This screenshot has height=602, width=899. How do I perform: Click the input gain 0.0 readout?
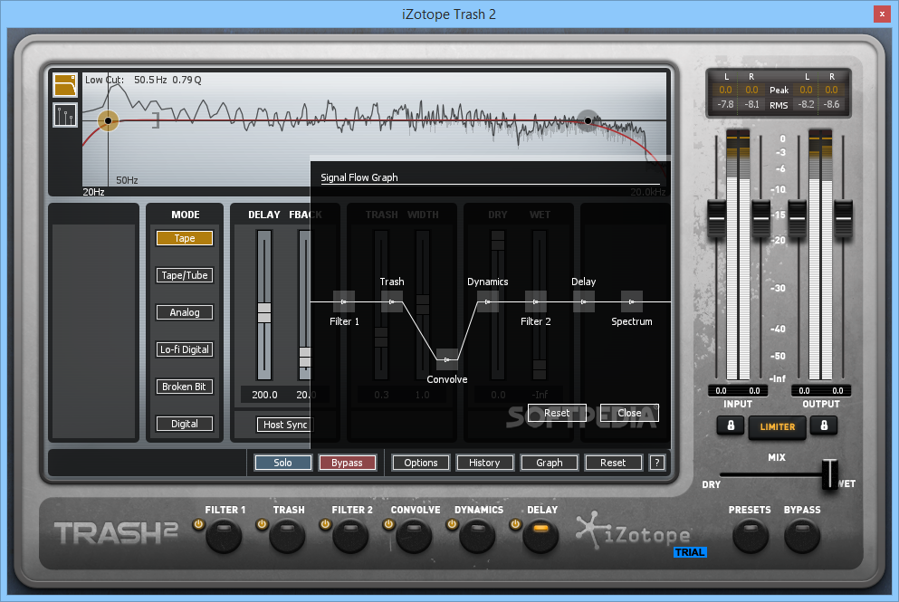(738, 390)
